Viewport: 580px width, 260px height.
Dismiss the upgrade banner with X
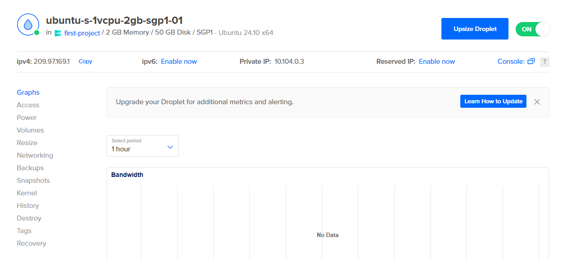pos(537,102)
